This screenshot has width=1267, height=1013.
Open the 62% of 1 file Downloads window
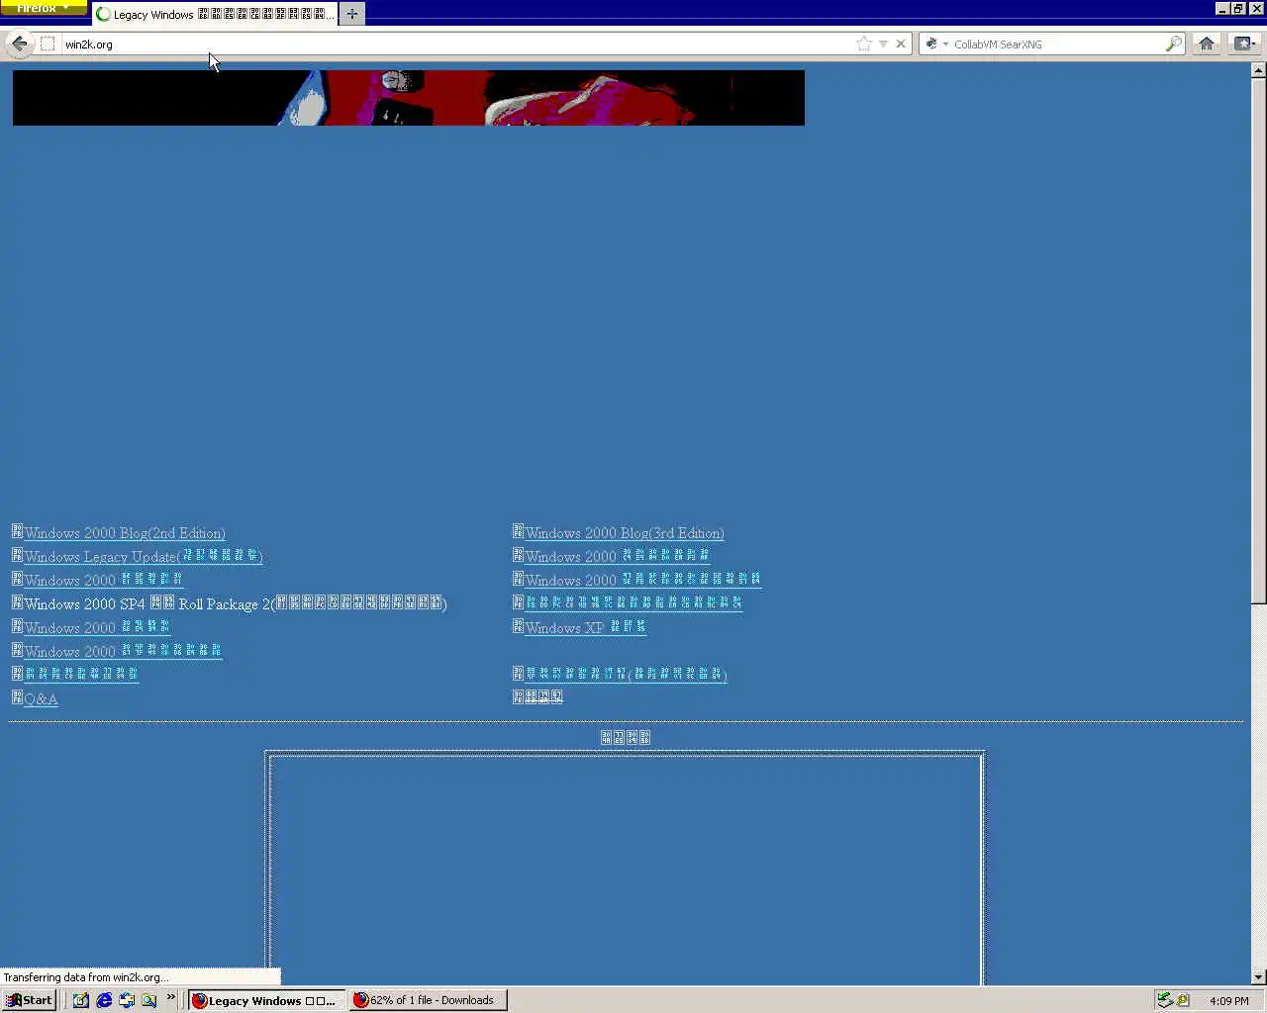point(429,1000)
